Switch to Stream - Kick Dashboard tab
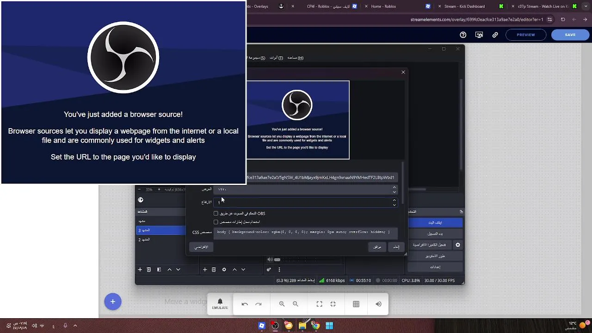 (x=464, y=6)
